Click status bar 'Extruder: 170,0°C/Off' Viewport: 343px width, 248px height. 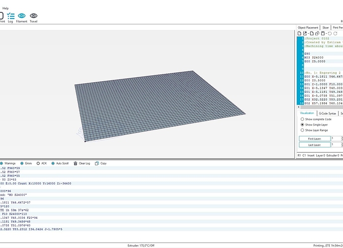(141, 246)
